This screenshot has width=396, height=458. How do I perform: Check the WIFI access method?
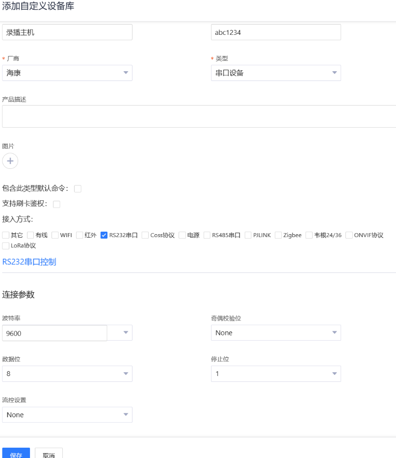click(55, 235)
